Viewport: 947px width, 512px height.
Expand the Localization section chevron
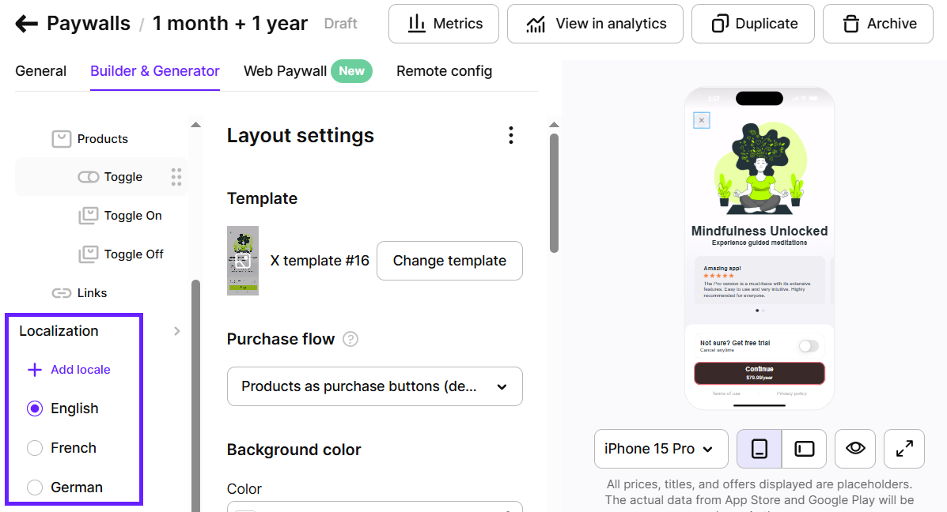coord(176,331)
